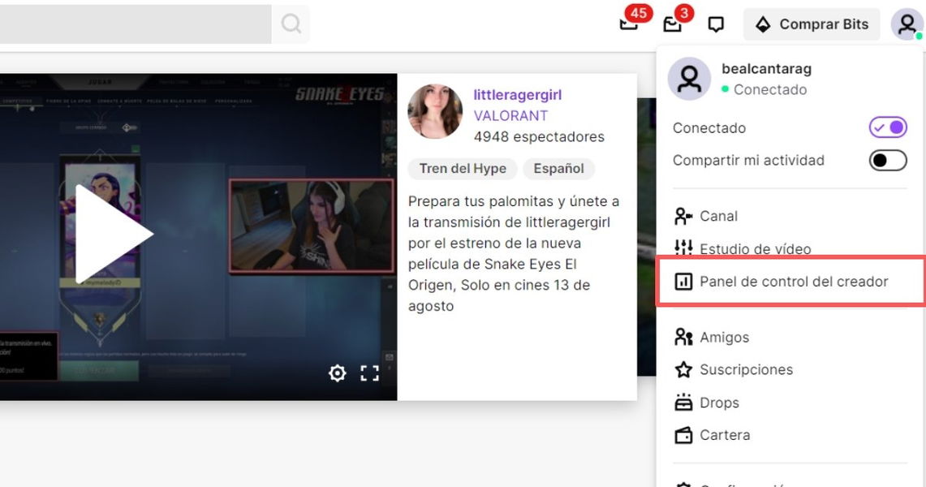Click the bealcantarag avatar in dropdown

(689, 79)
